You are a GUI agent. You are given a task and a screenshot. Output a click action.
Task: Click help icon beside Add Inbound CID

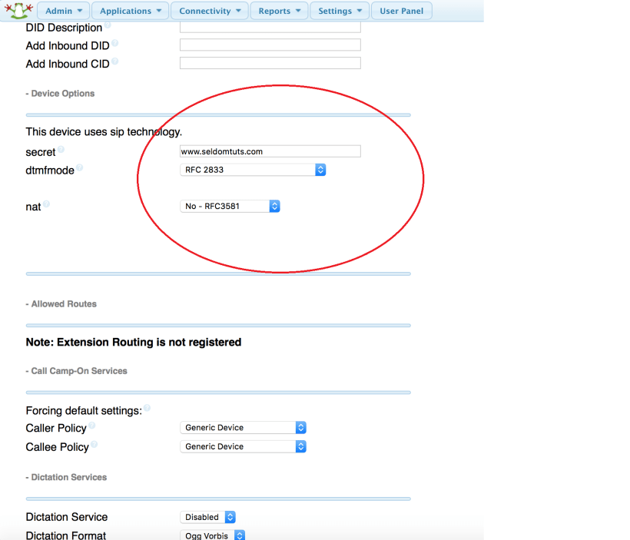tap(115, 61)
